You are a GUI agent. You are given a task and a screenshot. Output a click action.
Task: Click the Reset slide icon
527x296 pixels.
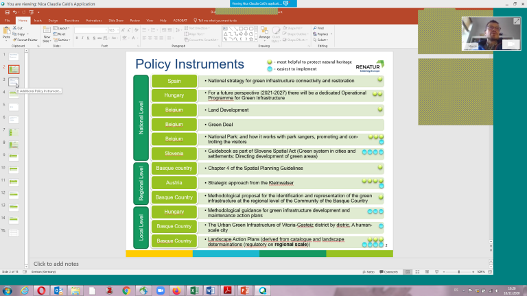click(60, 34)
